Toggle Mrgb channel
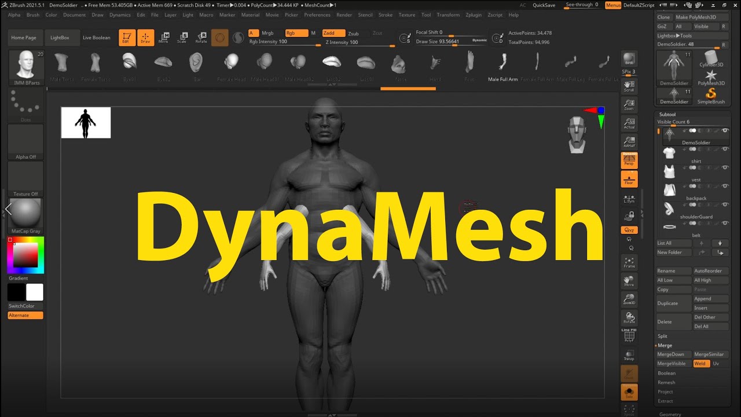 click(267, 33)
